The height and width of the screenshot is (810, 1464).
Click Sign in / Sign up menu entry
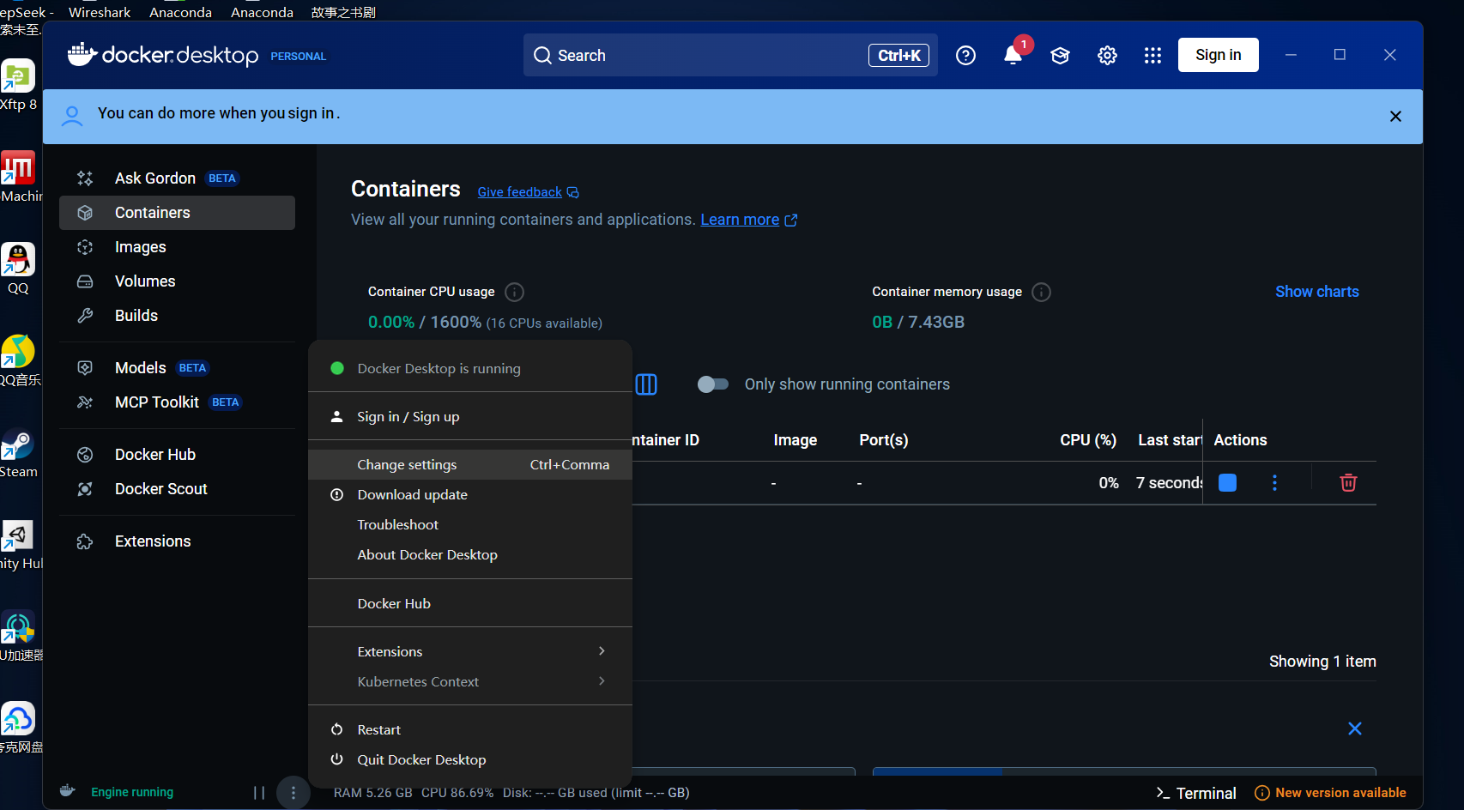click(470, 416)
